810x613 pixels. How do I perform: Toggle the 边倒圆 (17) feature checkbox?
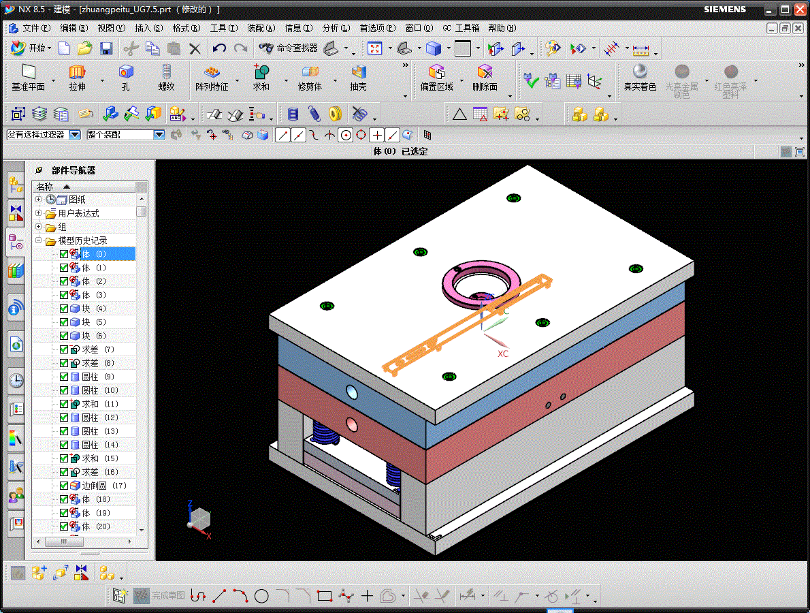(64, 486)
